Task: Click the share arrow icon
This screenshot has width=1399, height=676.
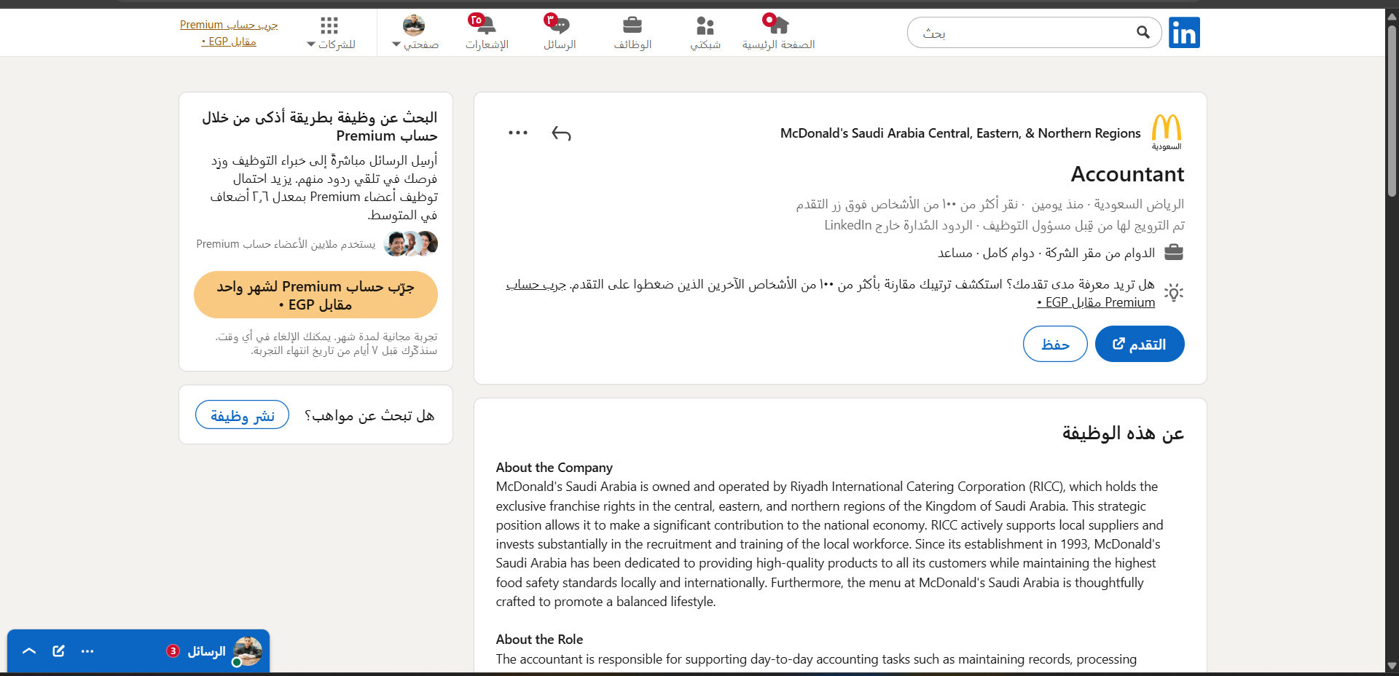Action: 561,133
